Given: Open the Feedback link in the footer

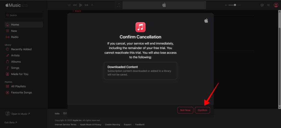Looking at the screenshot, I should (x=140, y=125).
